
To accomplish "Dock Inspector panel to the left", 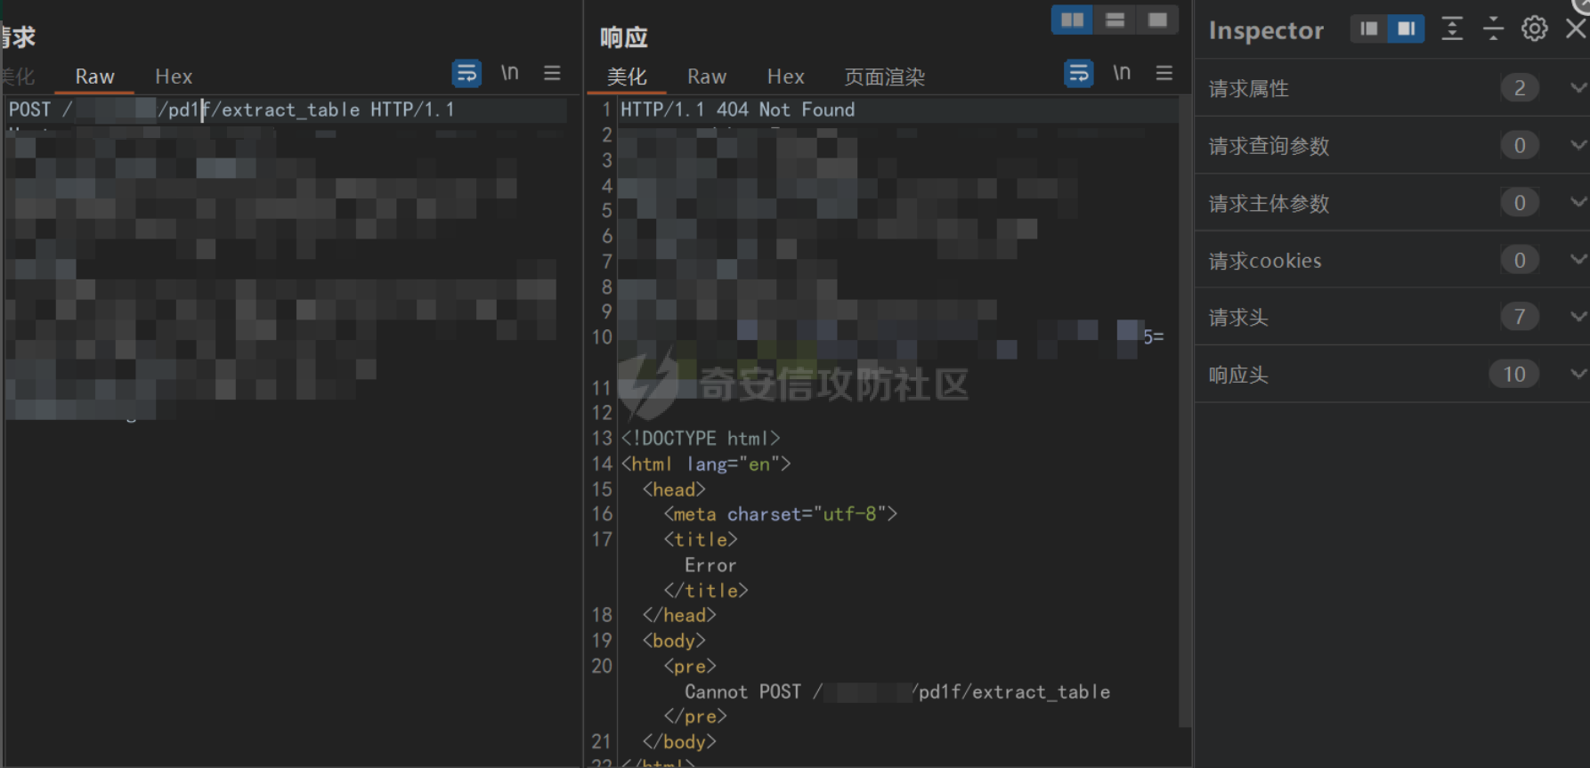I will [1368, 28].
